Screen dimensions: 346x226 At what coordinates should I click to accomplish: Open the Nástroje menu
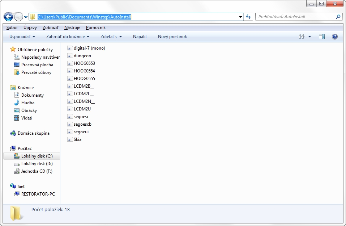pos(72,28)
